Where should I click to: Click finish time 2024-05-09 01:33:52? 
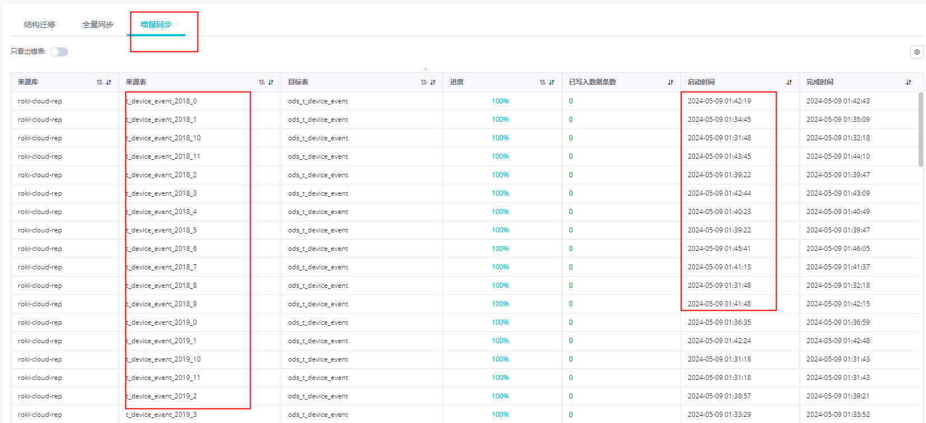(x=838, y=415)
